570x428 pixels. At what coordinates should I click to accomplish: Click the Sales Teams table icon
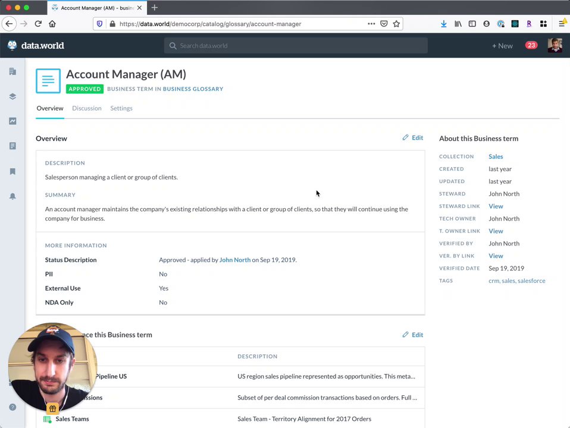click(47, 419)
